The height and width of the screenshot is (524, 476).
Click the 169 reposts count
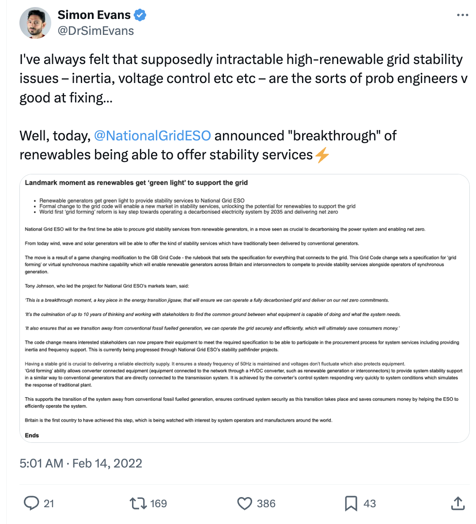click(159, 504)
